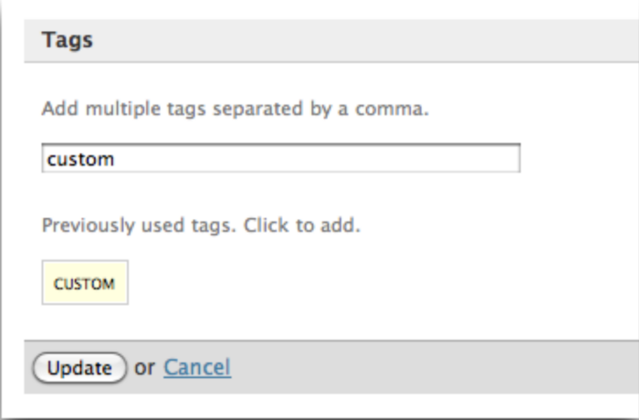Follow the blue underlined Cancel link
Viewport: 639px width, 420px height.
pos(197,368)
